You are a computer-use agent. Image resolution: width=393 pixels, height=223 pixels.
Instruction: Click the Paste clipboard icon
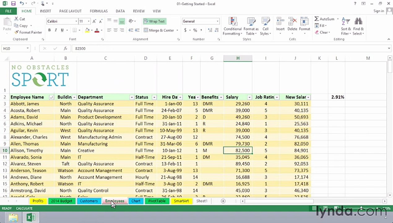(x=7, y=22)
